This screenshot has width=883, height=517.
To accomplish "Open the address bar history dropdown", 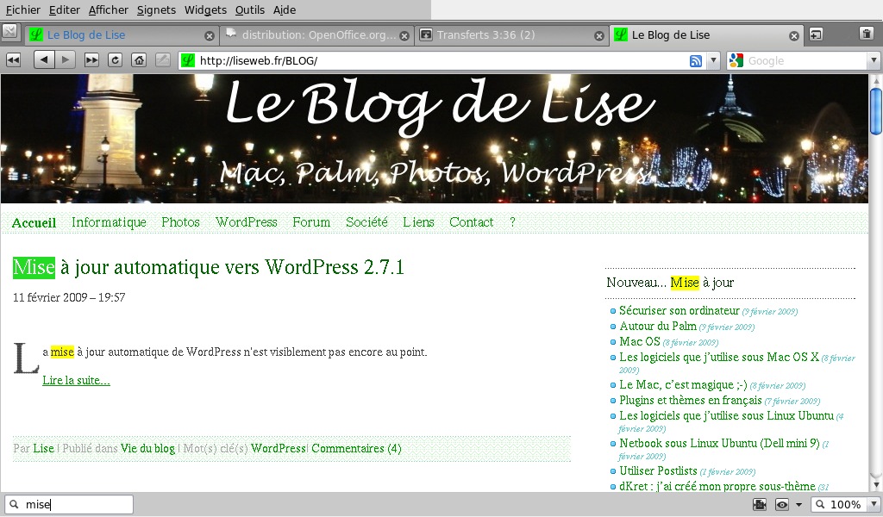I will pyautogui.click(x=713, y=60).
